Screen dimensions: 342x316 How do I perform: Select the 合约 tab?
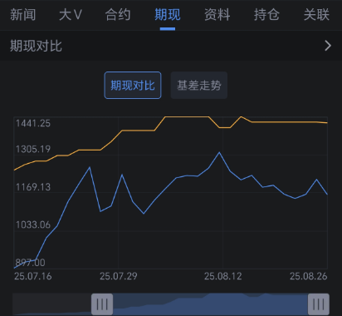click(118, 14)
